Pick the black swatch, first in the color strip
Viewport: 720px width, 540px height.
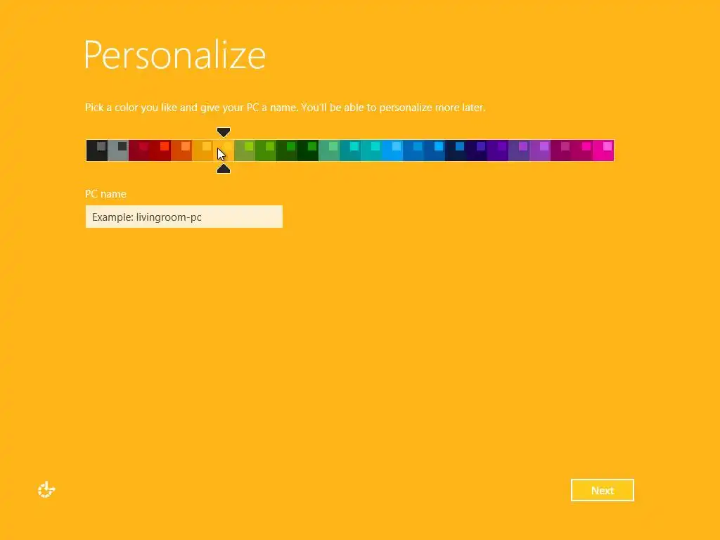[x=97, y=150]
